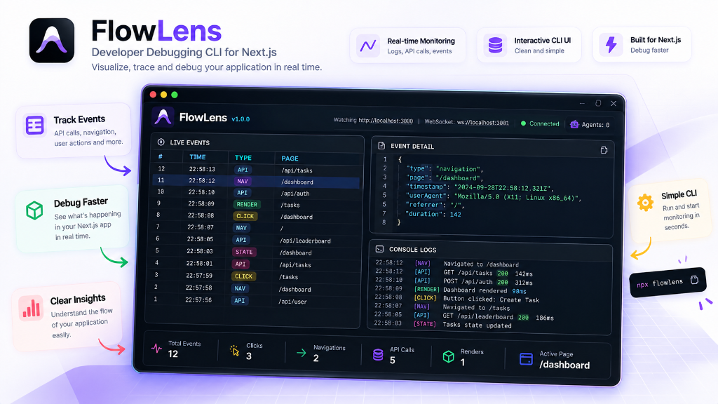Click the Interactive CLI UI database icon
Viewport: 718px width, 404px height.
496,46
